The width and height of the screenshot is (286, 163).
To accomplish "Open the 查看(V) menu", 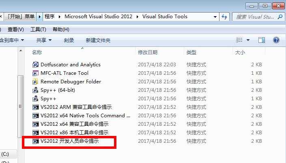I will point(16,29).
